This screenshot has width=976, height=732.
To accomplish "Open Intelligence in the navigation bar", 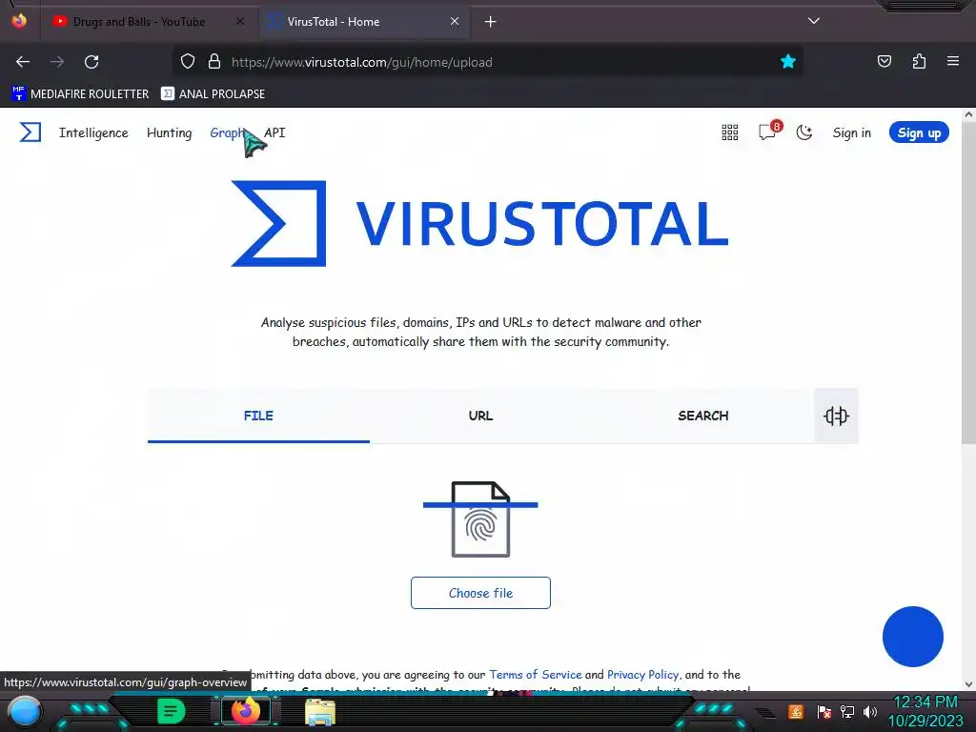I will click(x=93, y=132).
